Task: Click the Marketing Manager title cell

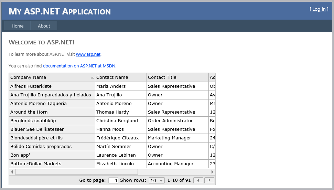Action: coord(177,138)
